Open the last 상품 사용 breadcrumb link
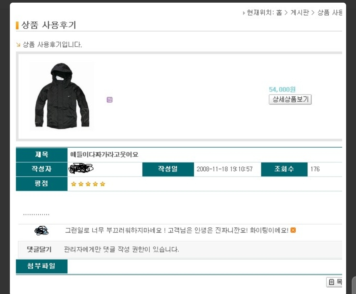This screenshot has height=294, width=356. [x=330, y=13]
